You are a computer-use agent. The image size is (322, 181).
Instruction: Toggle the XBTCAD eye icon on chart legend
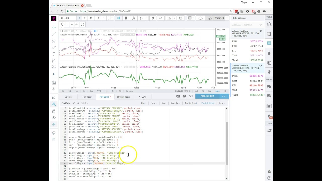coord(95,31)
